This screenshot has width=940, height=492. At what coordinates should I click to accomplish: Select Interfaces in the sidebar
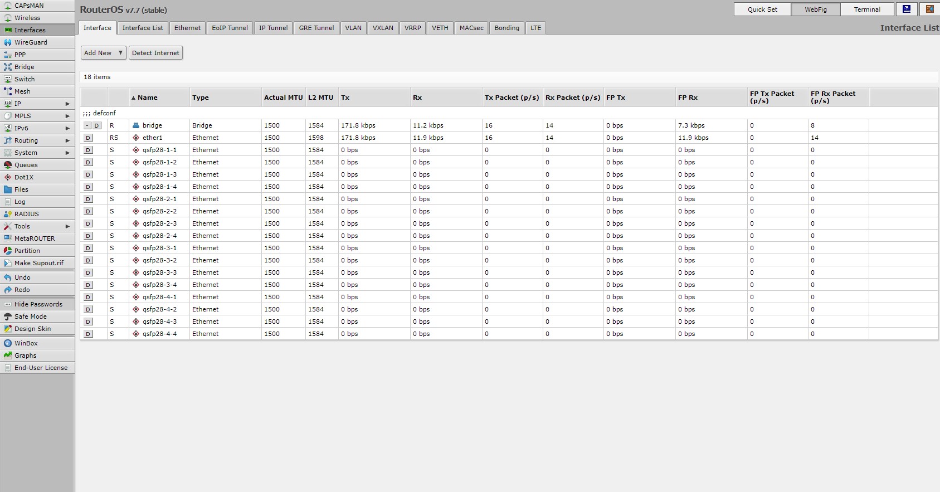pos(37,30)
